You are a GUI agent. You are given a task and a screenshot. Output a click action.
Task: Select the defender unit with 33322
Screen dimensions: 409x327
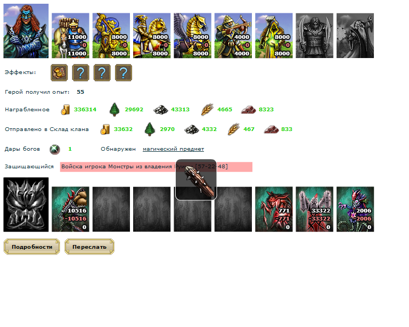(315, 209)
